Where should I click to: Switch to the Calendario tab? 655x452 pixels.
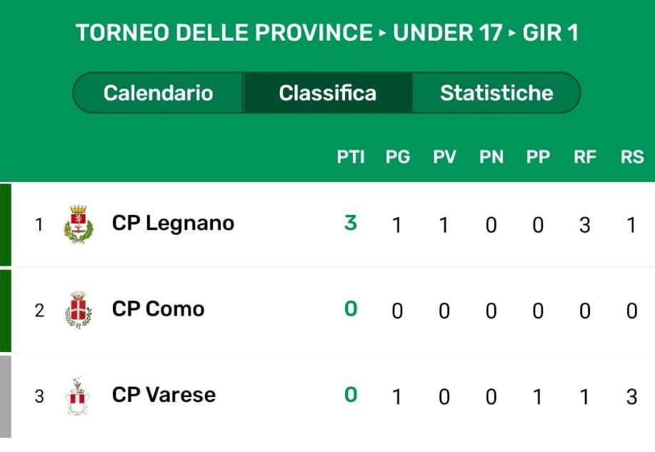(159, 93)
